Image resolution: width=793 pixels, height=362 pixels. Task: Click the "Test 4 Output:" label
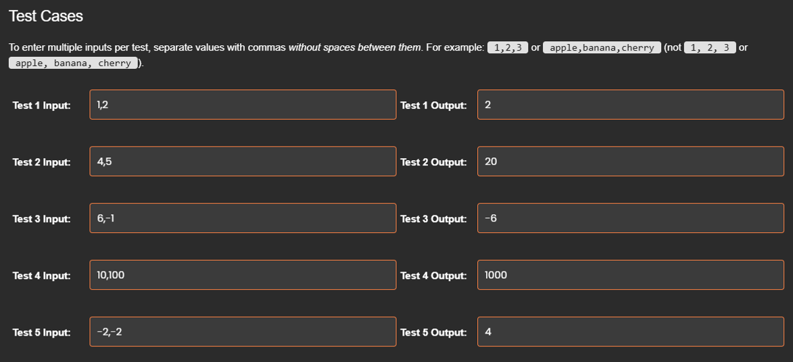[433, 276]
